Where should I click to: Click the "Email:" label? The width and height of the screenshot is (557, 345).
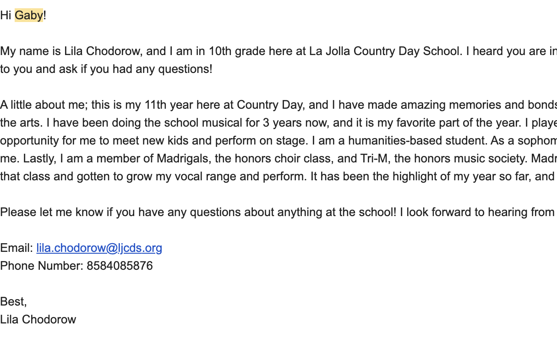pyautogui.click(x=16, y=248)
